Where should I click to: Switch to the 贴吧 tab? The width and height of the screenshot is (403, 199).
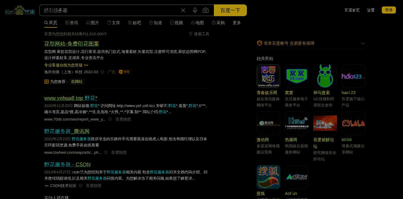(x=135, y=23)
